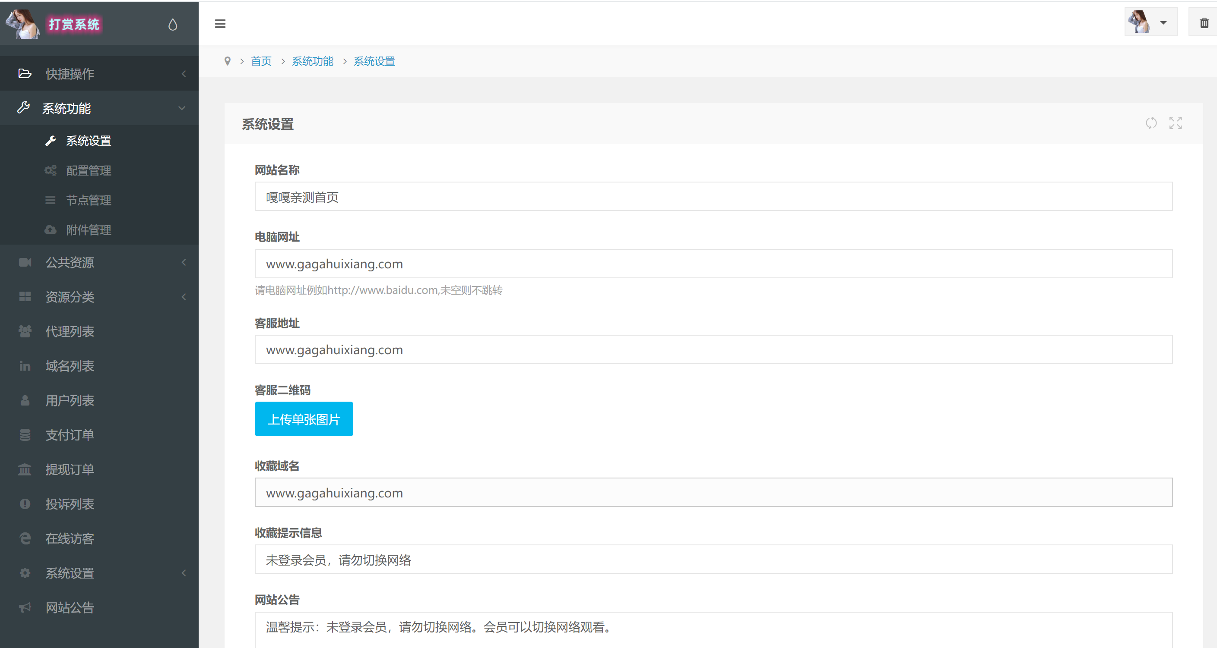Toggle the hamburger sidebar menu icon
This screenshot has height=648, width=1217.
[220, 24]
